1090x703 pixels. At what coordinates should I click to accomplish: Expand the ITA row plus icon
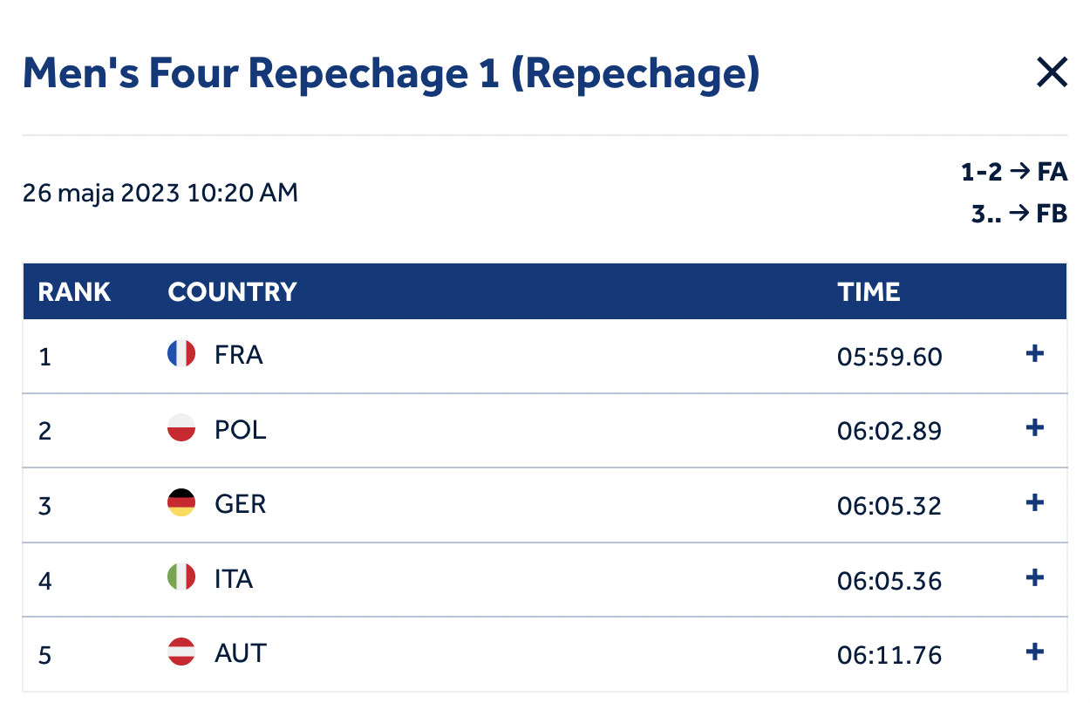click(x=1034, y=577)
